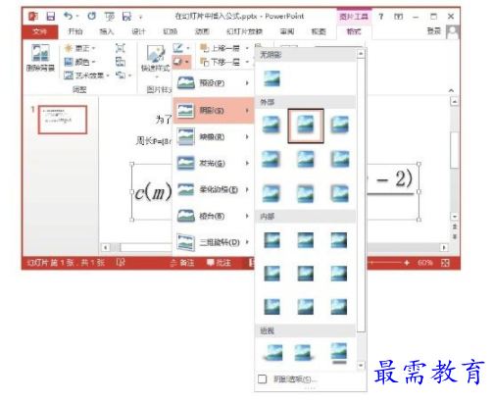
Task: Click the vertical scrollbar down arrow of slide
Action: tap(455, 217)
